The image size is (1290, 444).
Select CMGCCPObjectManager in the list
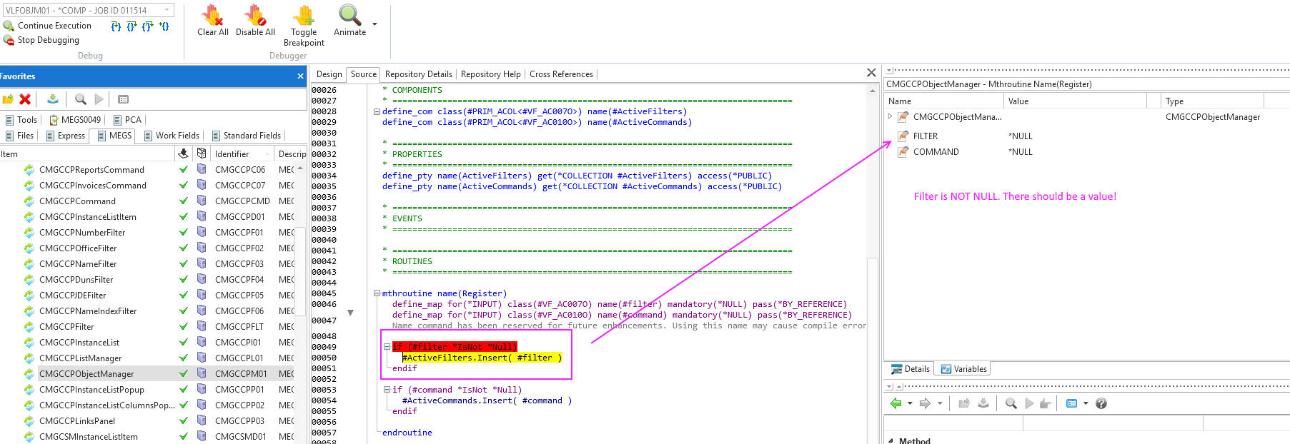pos(86,374)
